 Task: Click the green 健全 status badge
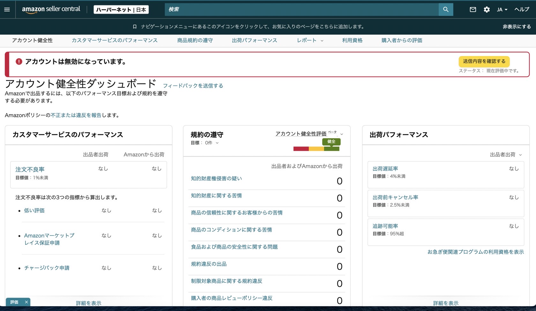[331, 142]
